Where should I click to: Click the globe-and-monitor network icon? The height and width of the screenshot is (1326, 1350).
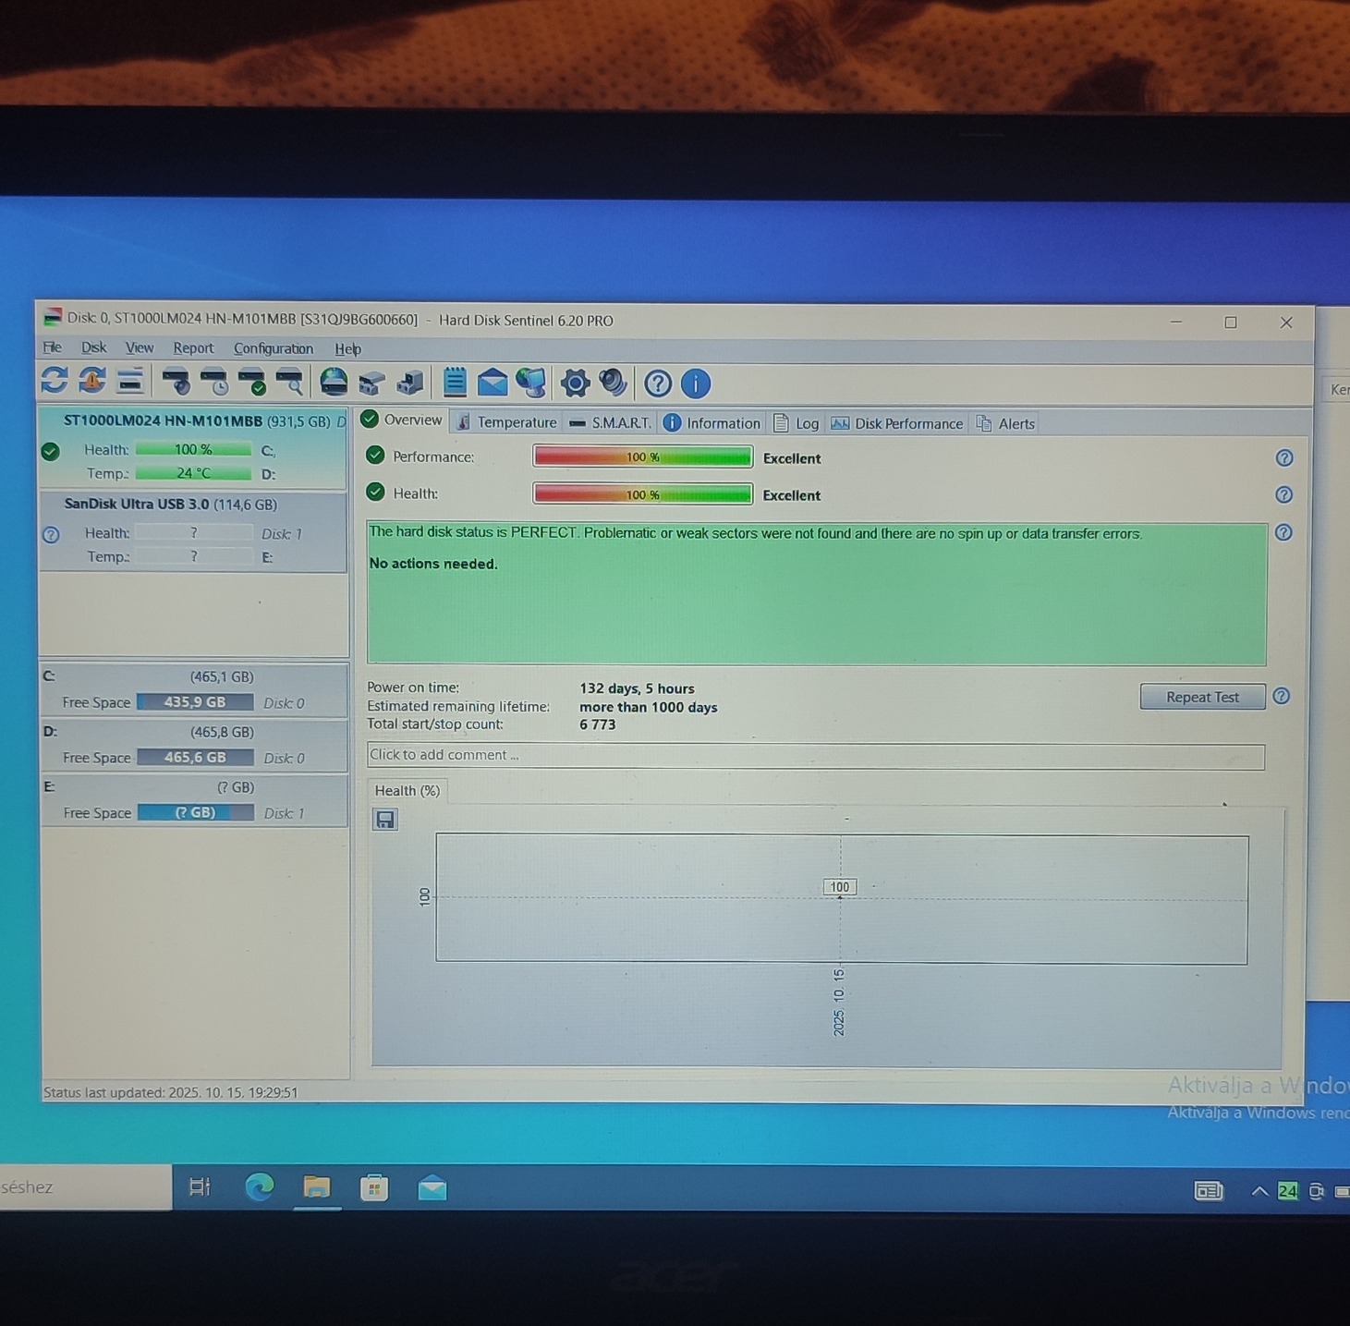(x=531, y=382)
